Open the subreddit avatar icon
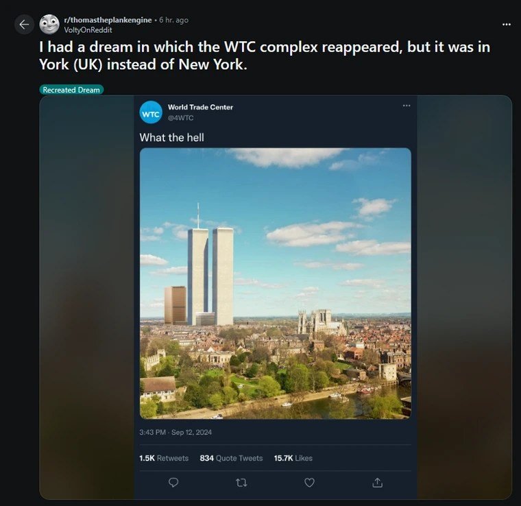Viewport: 521px width, 506px height. click(x=49, y=25)
